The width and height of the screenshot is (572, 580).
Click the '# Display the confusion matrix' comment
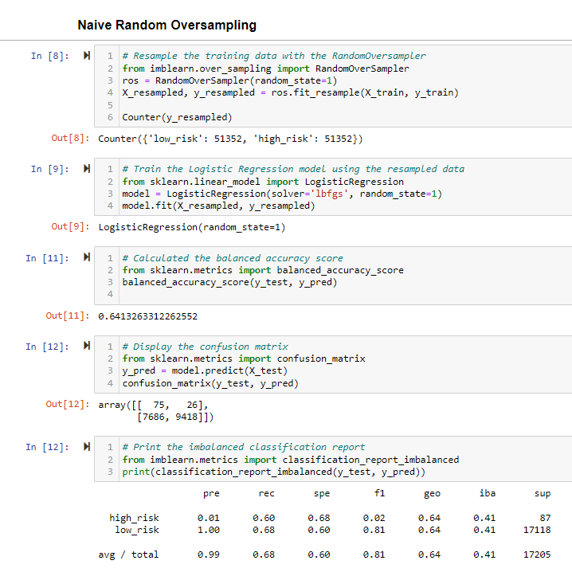coord(206,347)
